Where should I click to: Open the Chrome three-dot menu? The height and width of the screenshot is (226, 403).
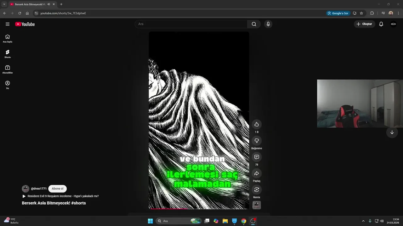[399, 13]
